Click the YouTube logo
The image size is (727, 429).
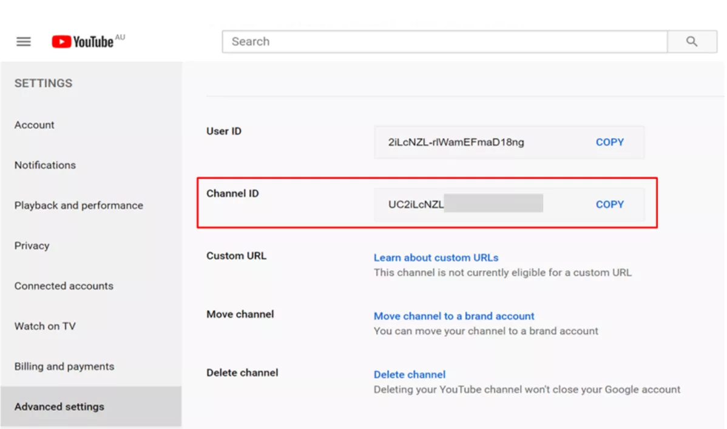(83, 42)
